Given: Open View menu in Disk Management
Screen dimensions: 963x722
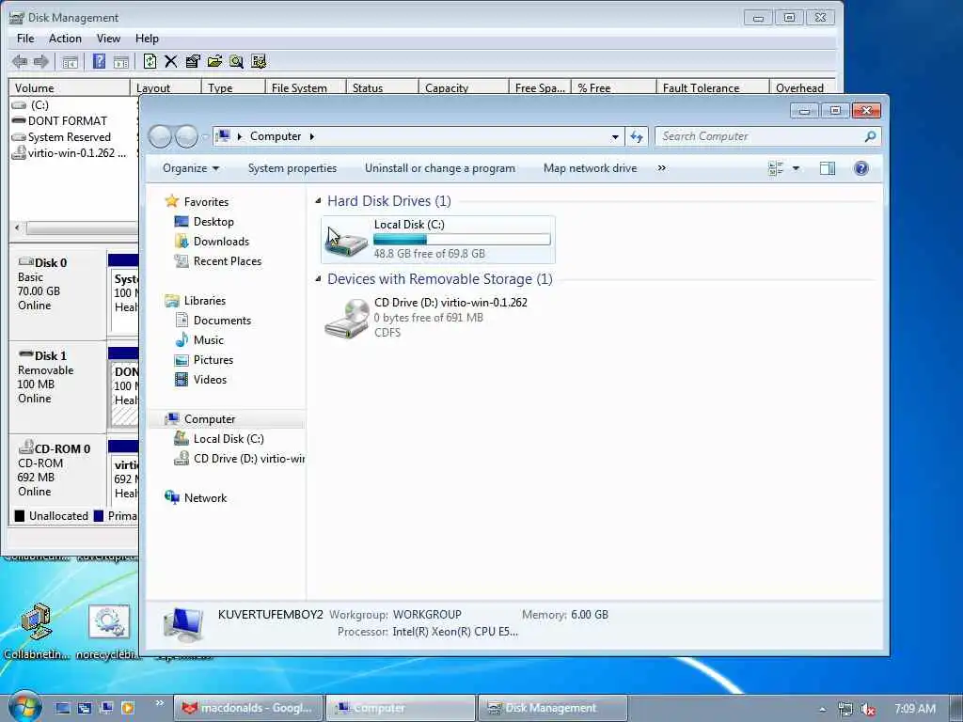Looking at the screenshot, I should point(108,38).
